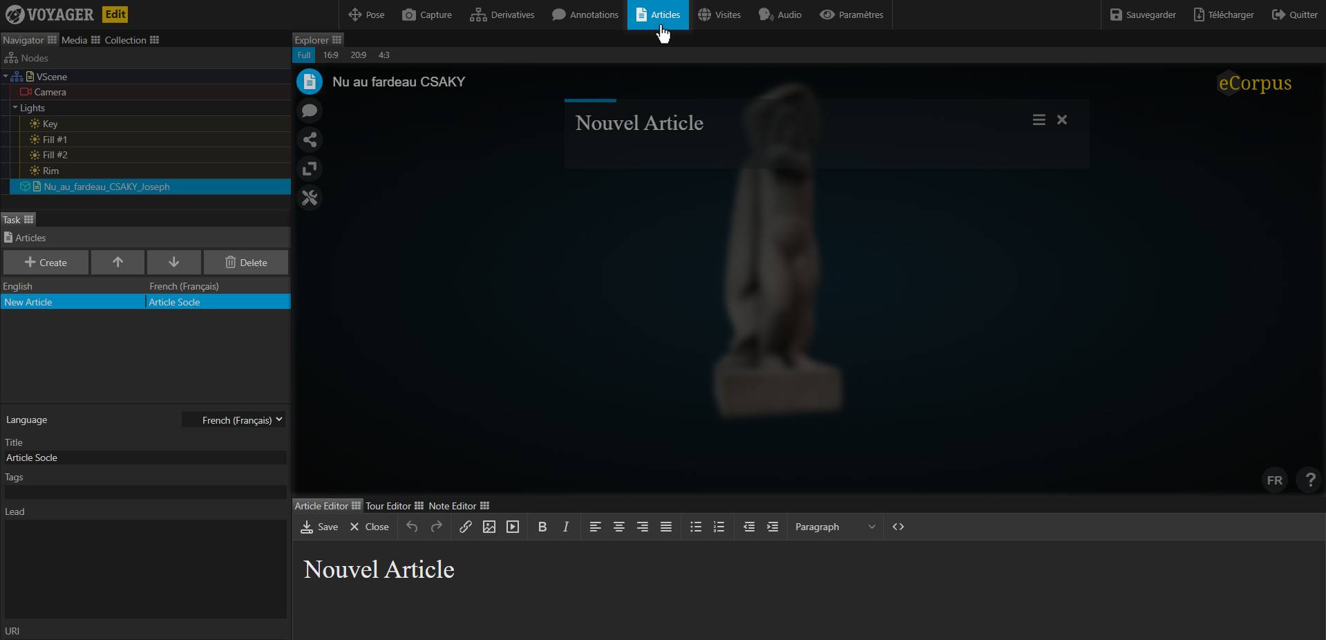
Task: Open the Capture task
Action: 427,15
